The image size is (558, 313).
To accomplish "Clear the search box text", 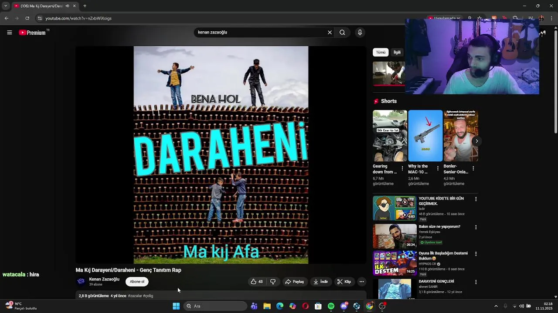I will pyautogui.click(x=330, y=32).
